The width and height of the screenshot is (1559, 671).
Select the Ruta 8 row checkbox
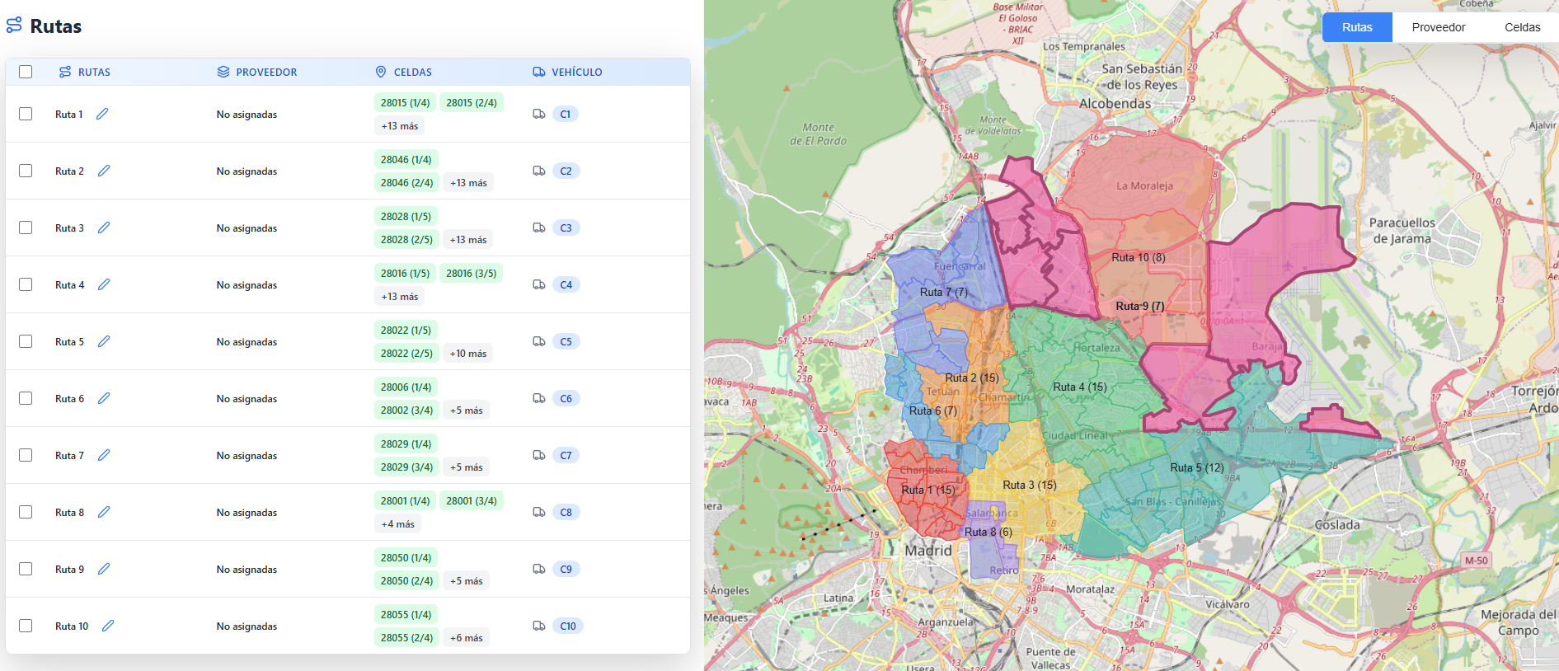(26, 512)
